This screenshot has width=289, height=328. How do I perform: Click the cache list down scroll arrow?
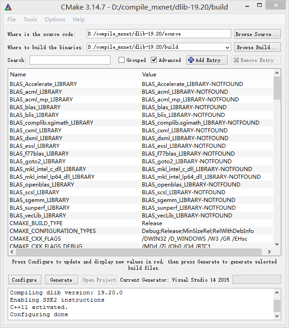click(277, 244)
